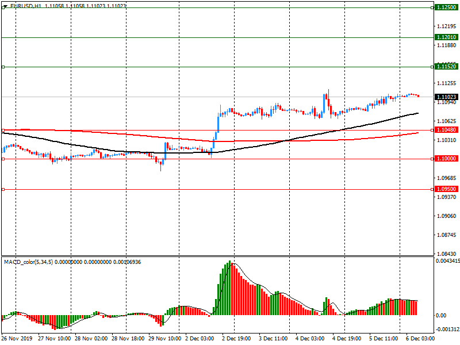The image size is (460, 345).
Task: Grab left handle of the 1.11520 line
Action: [x=3, y=67]
